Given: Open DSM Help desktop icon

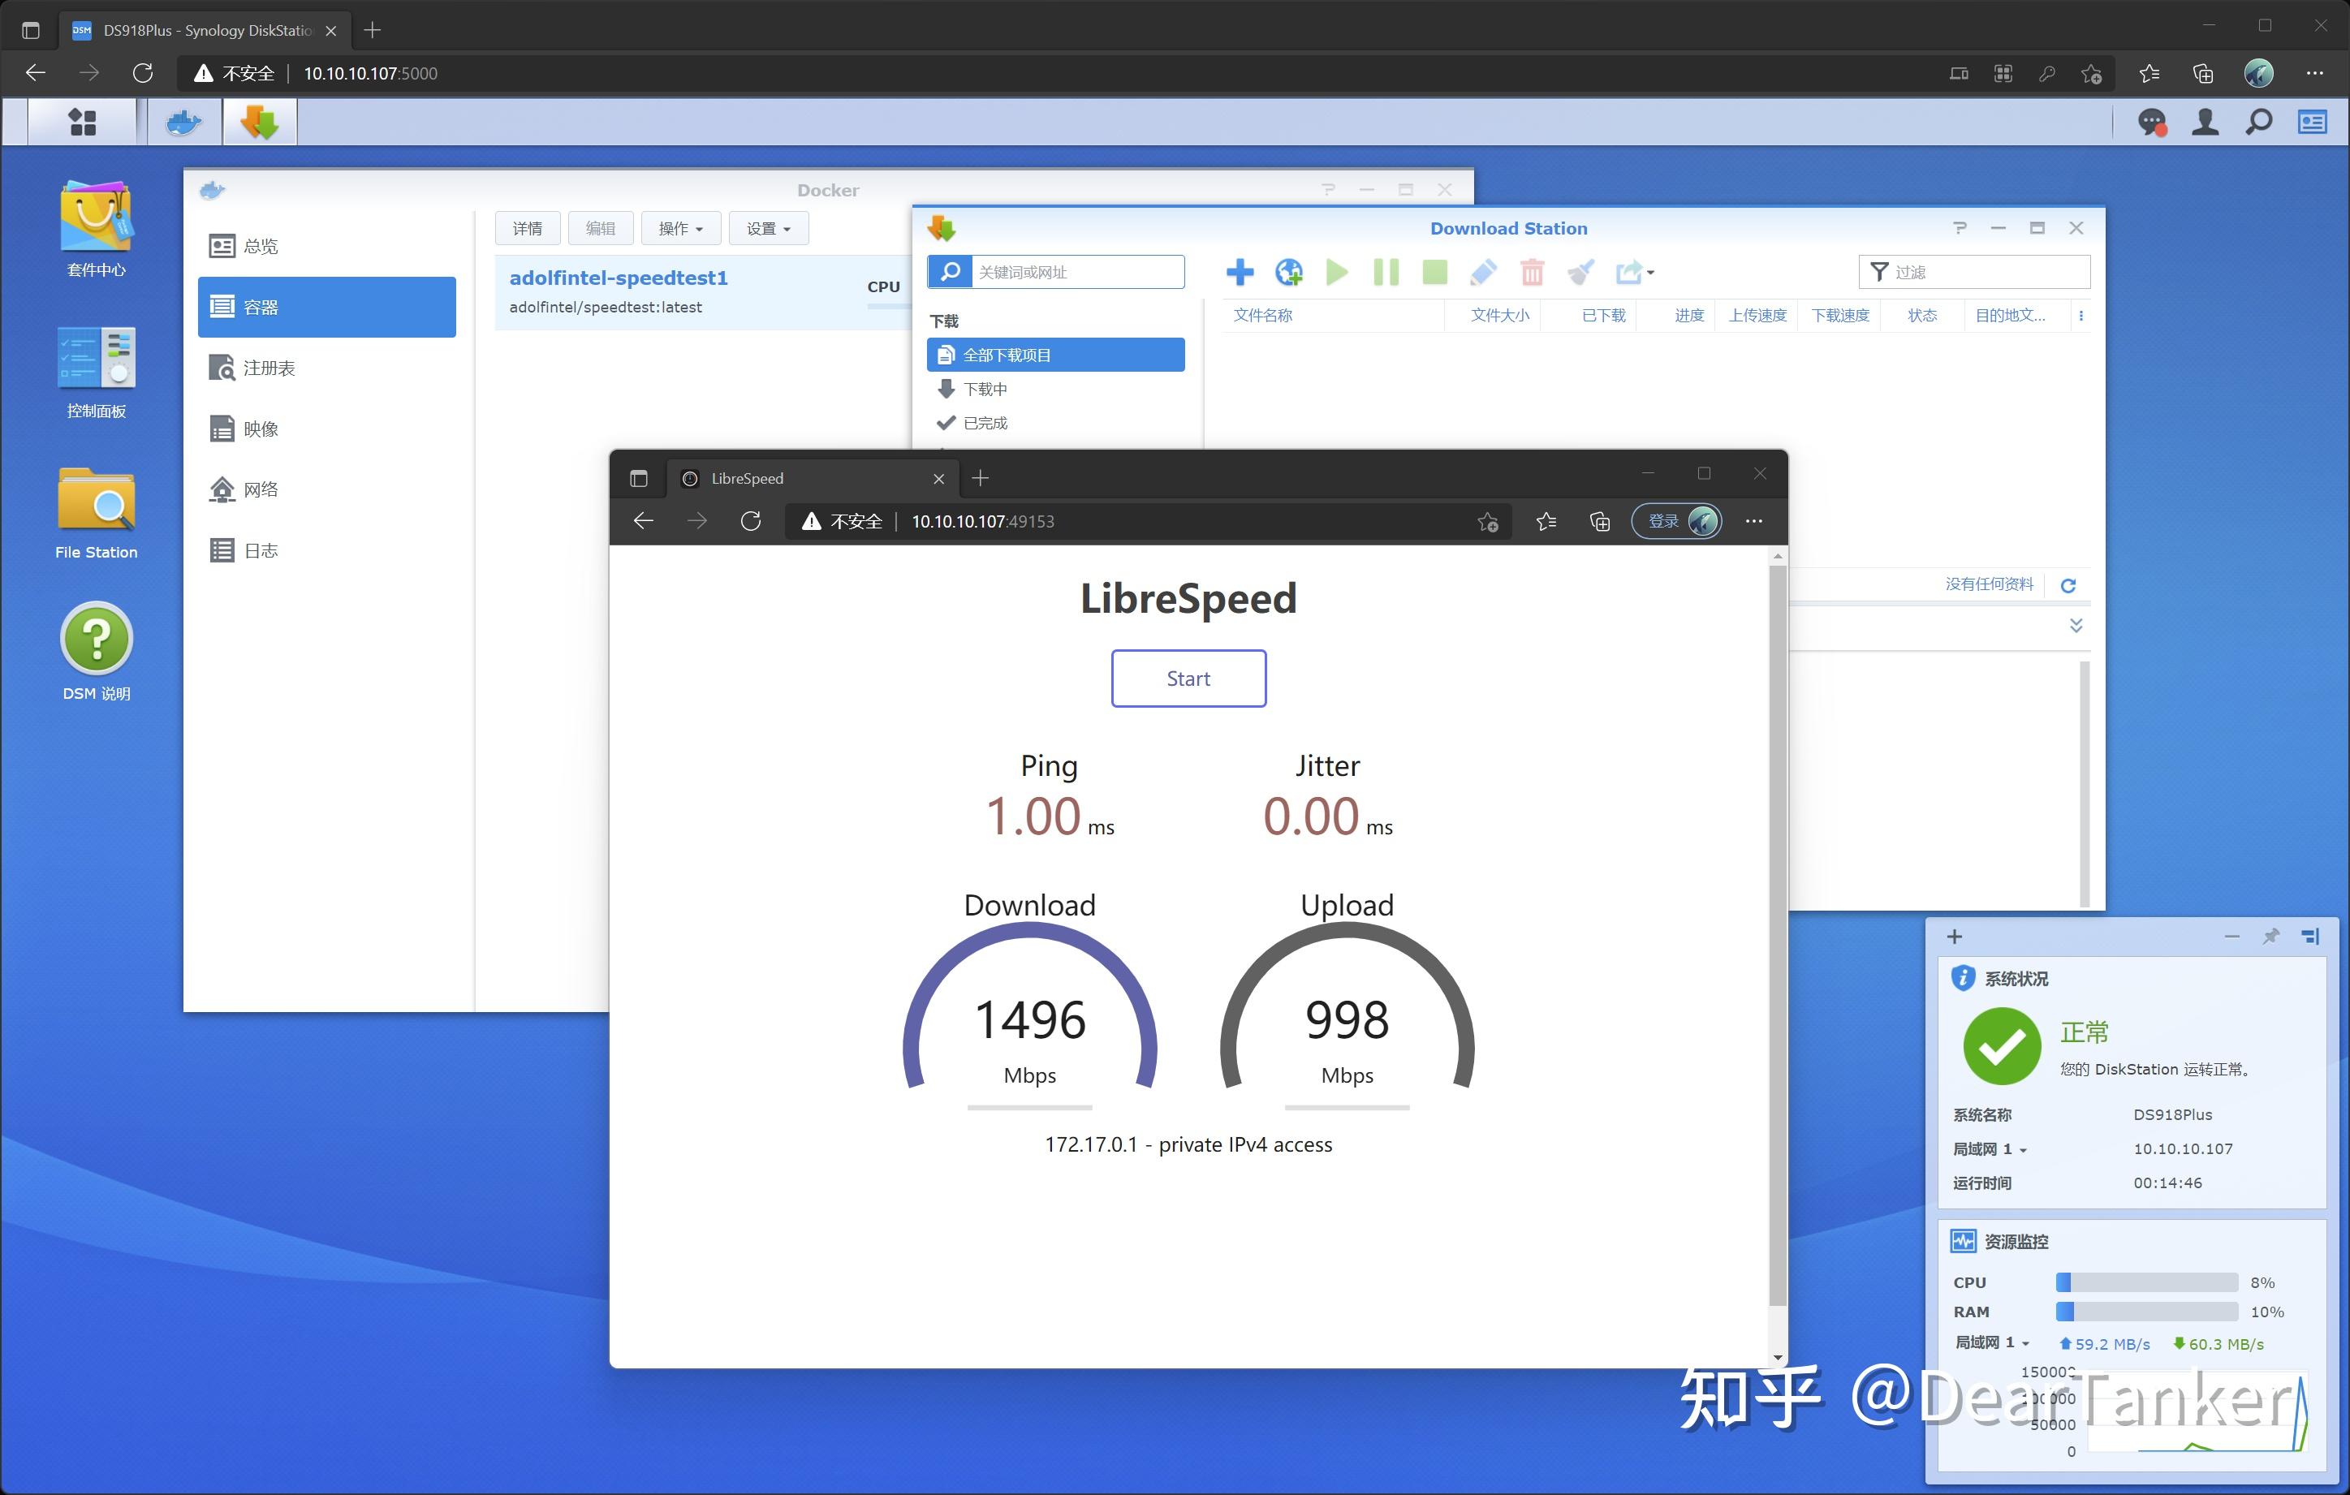Looking at the screenshot, I should click(96, 651).
